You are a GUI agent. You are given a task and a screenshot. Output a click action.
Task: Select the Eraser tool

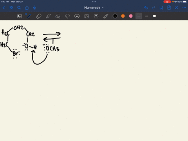coord(39,16)
